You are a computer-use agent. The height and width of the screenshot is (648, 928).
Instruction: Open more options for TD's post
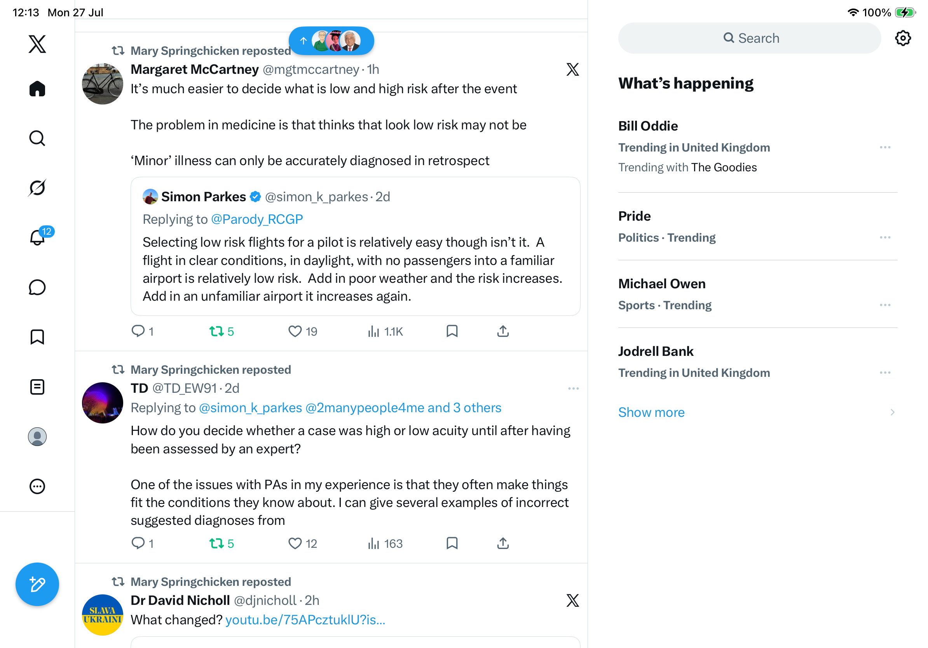click(573, 388)
